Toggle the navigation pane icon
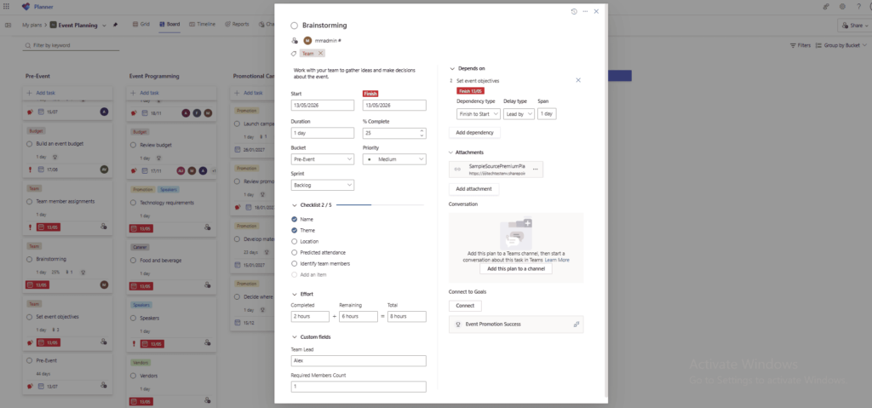The height and width of the screenshot is (408, 872). 8,25
